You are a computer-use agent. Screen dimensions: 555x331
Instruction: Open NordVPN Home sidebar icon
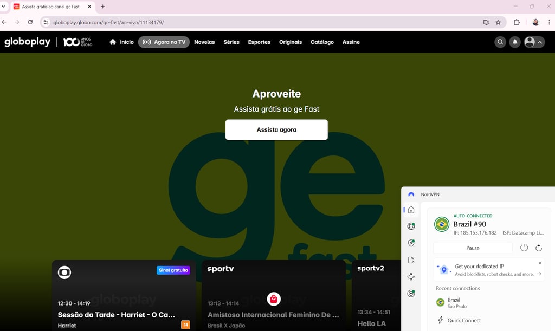point(411,210)
